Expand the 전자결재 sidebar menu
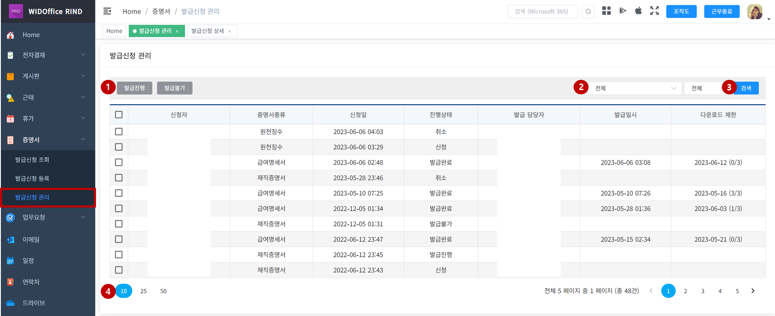Image resolution: width=775 pixels, height=316 pixels. click(x=47, y=55)
